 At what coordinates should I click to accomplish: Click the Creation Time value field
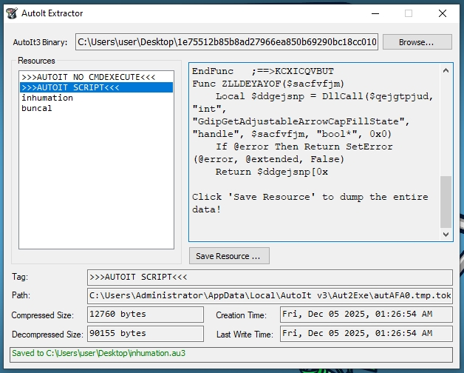[x=366, y=315]
